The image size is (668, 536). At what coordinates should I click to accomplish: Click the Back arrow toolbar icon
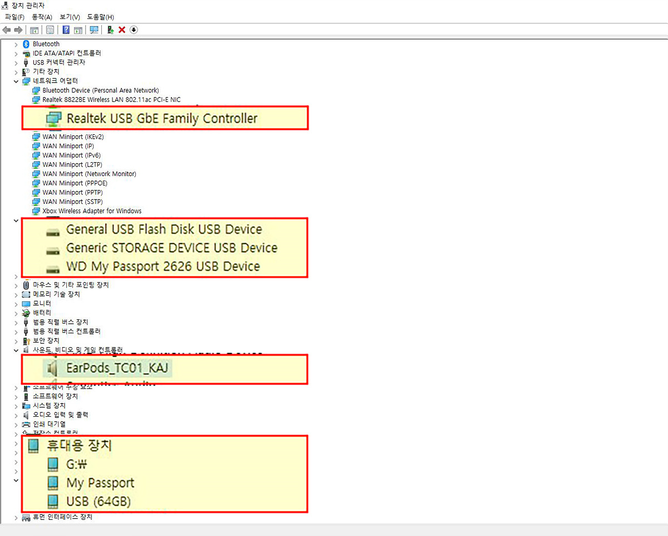[7, 30]
